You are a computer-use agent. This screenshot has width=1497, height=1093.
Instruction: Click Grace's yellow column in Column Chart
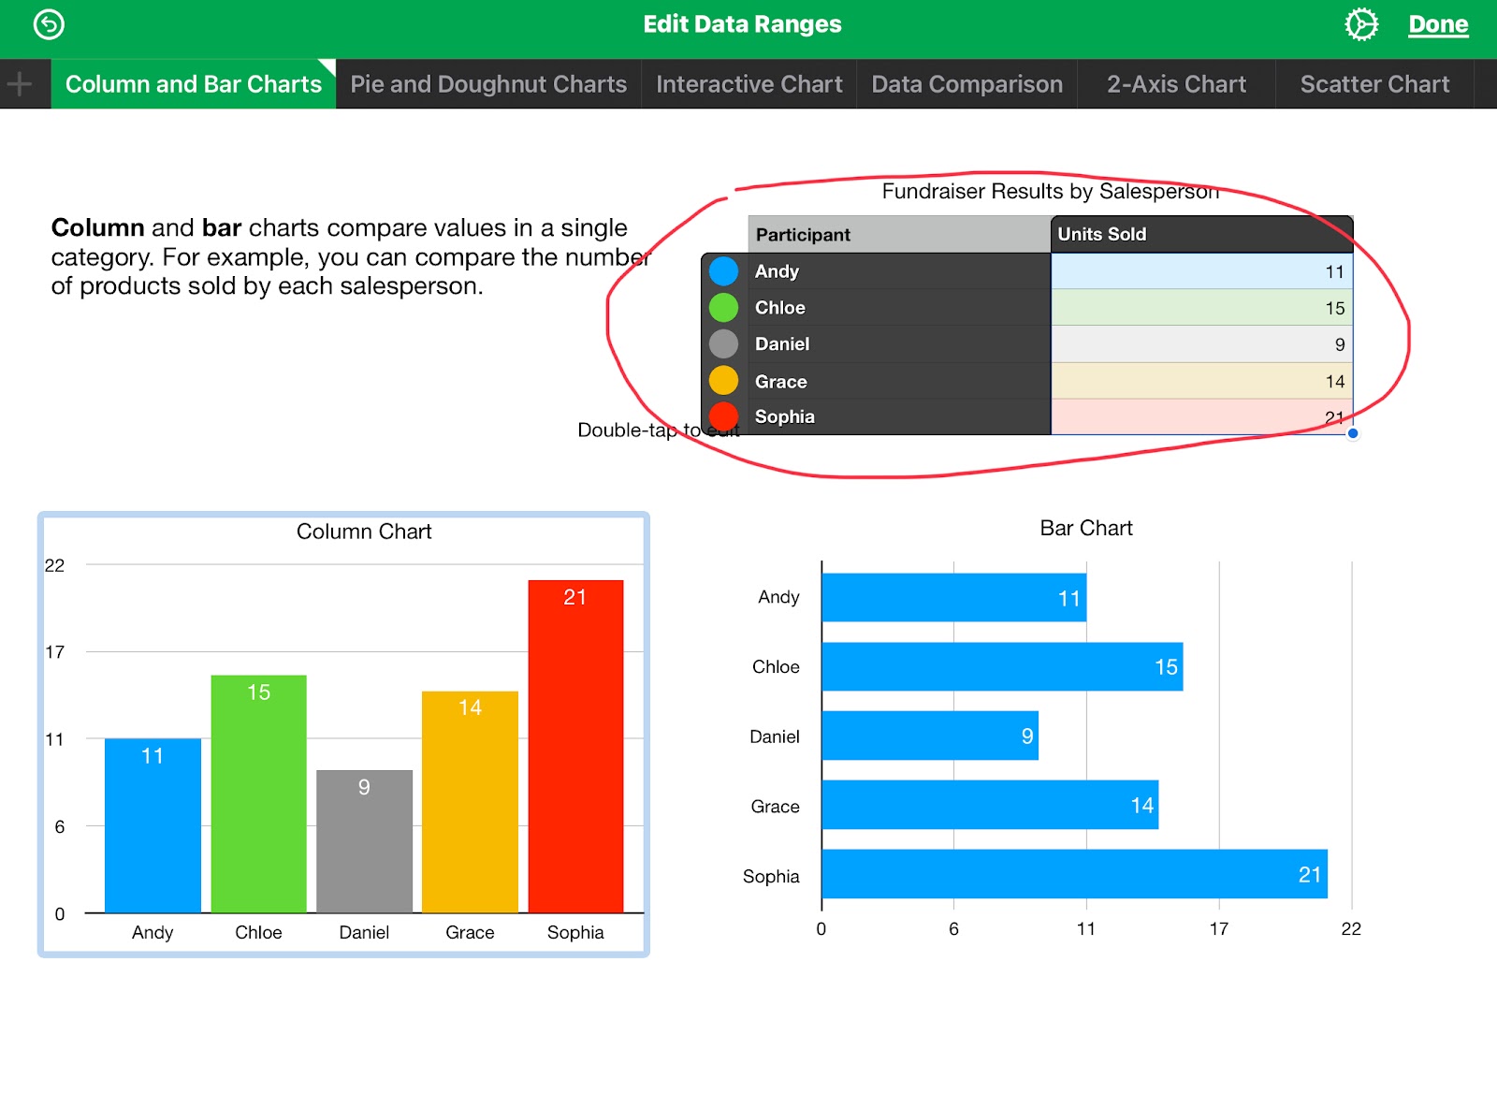[470, 802]
